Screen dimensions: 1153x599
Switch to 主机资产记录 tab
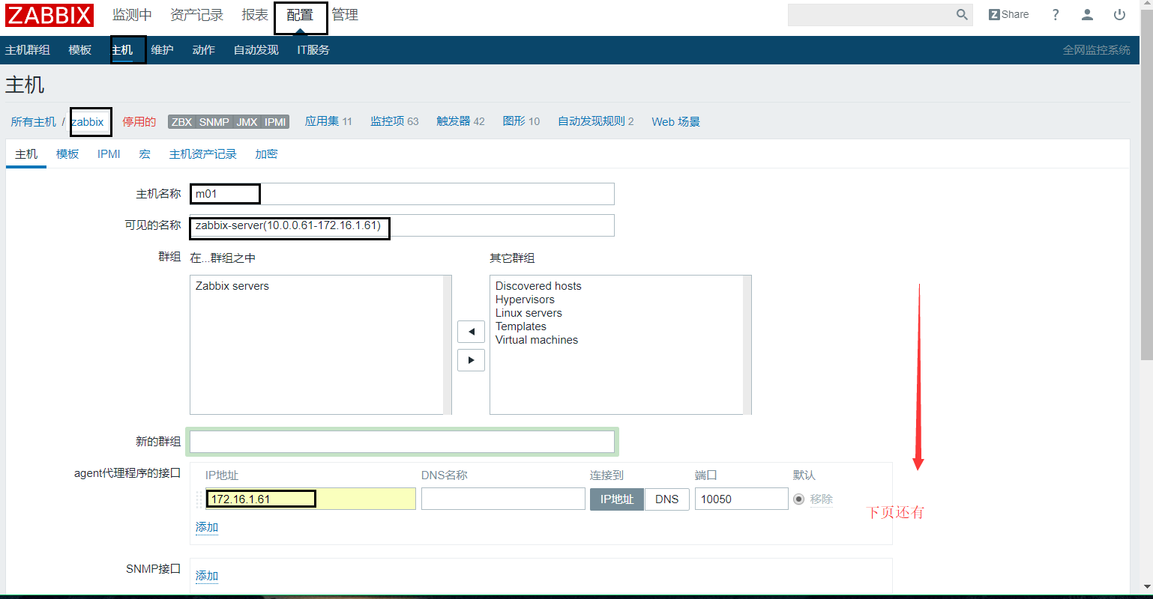(x=202, y=153)
